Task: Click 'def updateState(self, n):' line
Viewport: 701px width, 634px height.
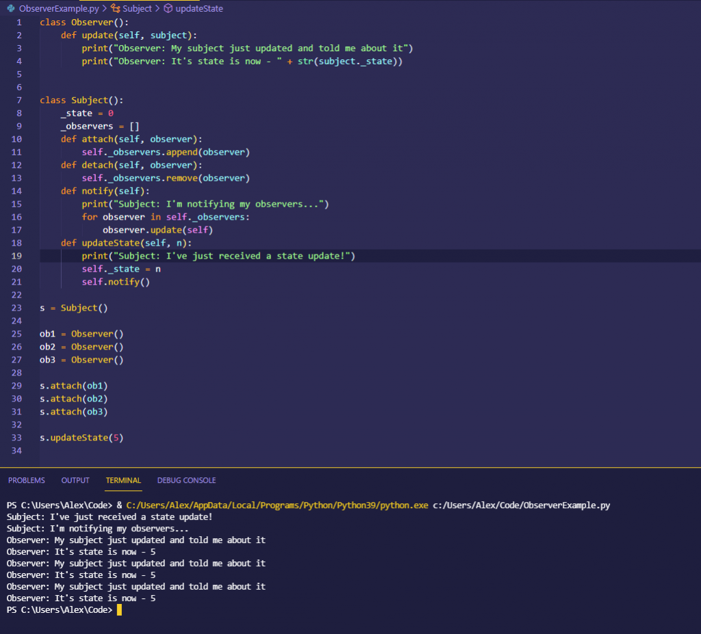Action: point(126,243)
